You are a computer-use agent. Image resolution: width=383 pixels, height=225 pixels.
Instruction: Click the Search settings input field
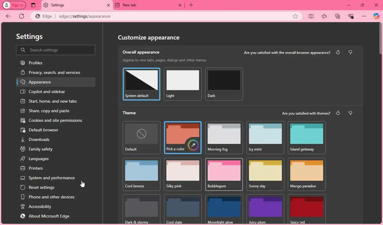point(56,50)
